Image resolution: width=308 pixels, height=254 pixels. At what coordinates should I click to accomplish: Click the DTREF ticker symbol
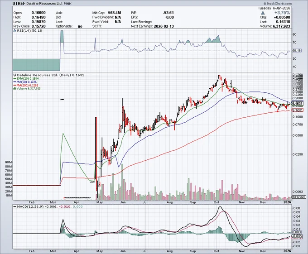(x=19, y=4)
